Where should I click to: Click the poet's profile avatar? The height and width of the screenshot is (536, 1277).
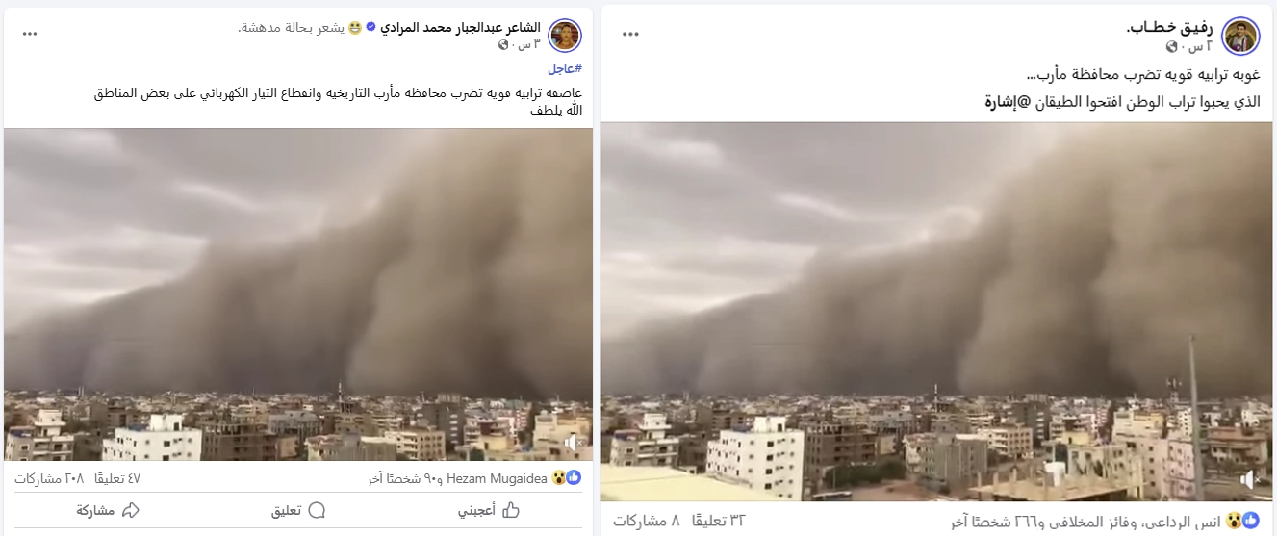point(565,36)
